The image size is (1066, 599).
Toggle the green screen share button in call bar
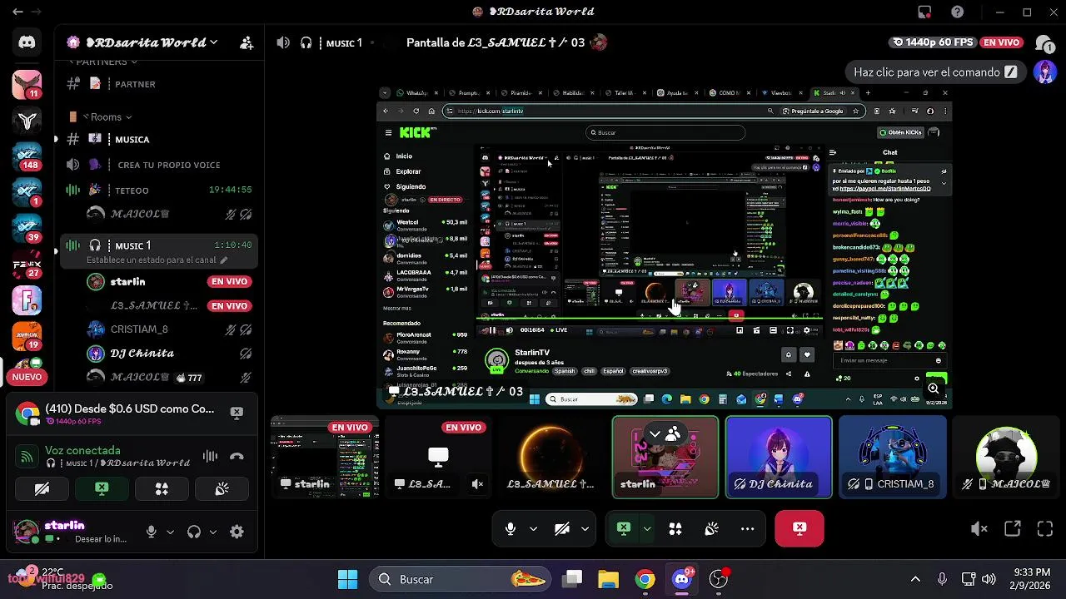pos(624,528)
